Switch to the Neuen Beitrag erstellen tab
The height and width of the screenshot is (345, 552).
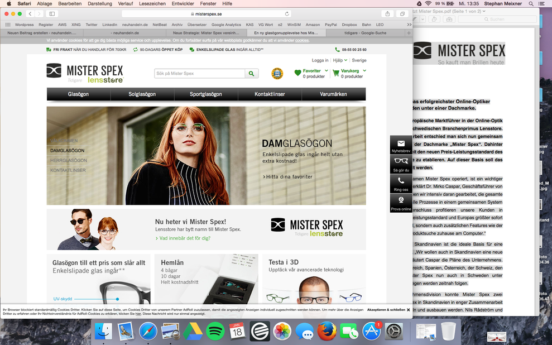42,33
